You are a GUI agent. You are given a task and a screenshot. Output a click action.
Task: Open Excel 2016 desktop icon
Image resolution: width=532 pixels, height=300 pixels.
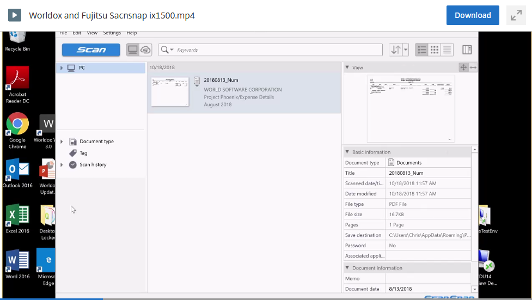point(17,219)
